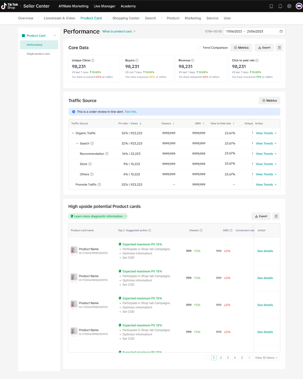Enable the Trend Comparison checkbox
303x379 pixels.
[199, 48]
